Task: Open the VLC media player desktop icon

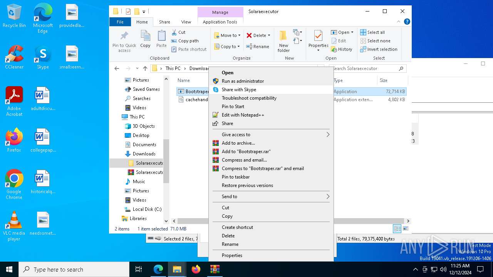Action: click(14, 226)
